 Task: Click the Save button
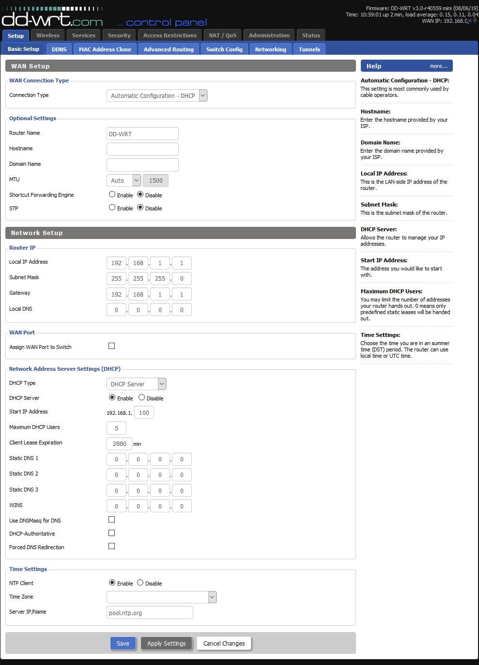(123, 643)
